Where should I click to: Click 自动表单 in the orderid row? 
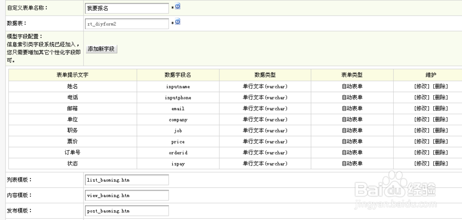coord(352,153)
